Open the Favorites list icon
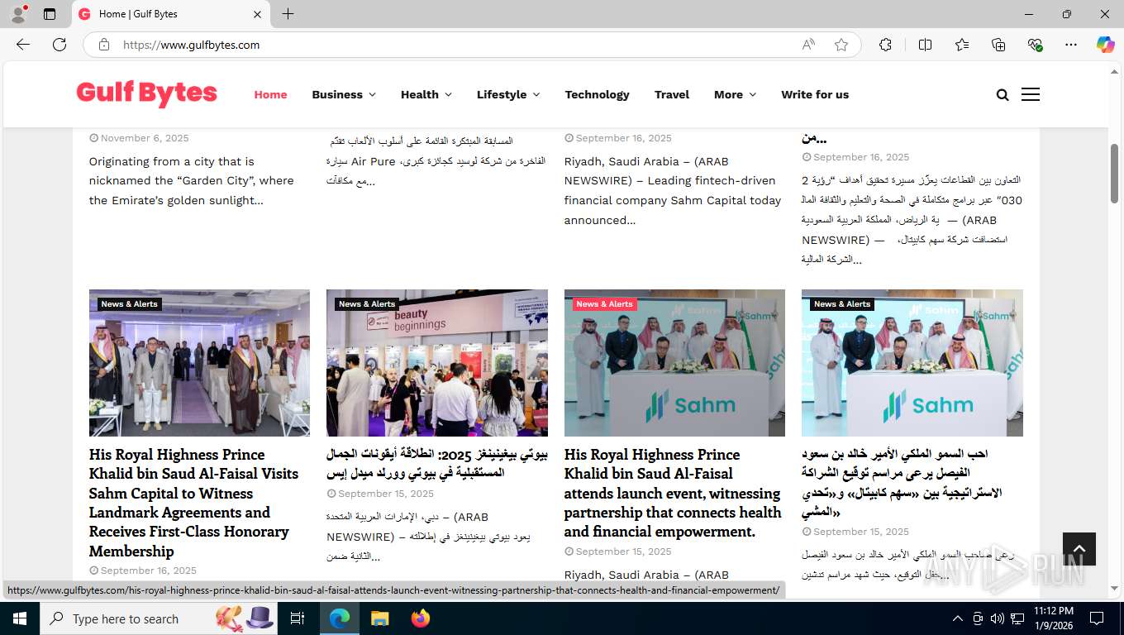 (962, 45)
